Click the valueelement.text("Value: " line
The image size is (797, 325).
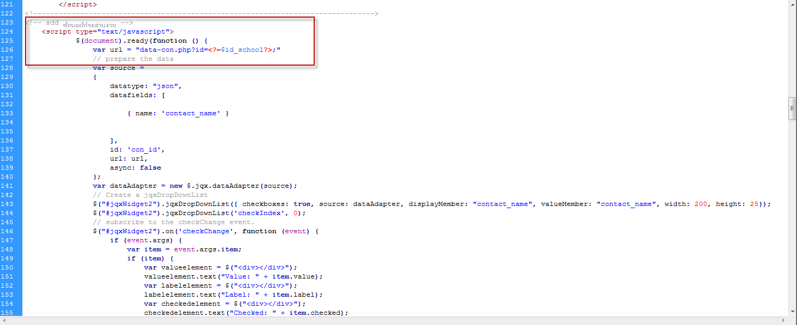click(233, 276)
